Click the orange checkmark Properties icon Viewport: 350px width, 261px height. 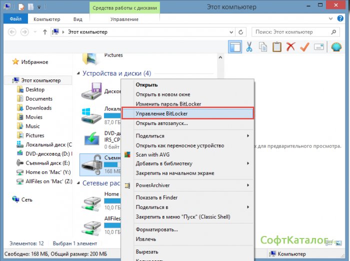304,47
